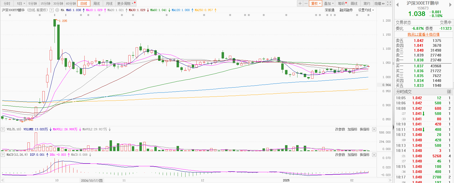Toggle 筹码 chip distribution
Screen dimensions: 454x183
pos(342,4)
